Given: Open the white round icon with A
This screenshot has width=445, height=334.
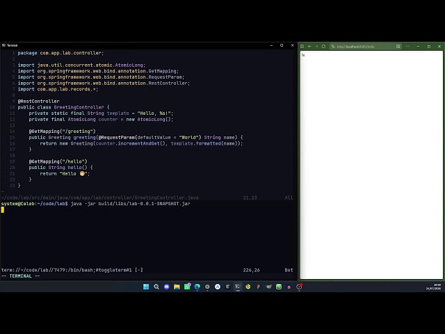Looking at the screenshot, I should 218,287.
